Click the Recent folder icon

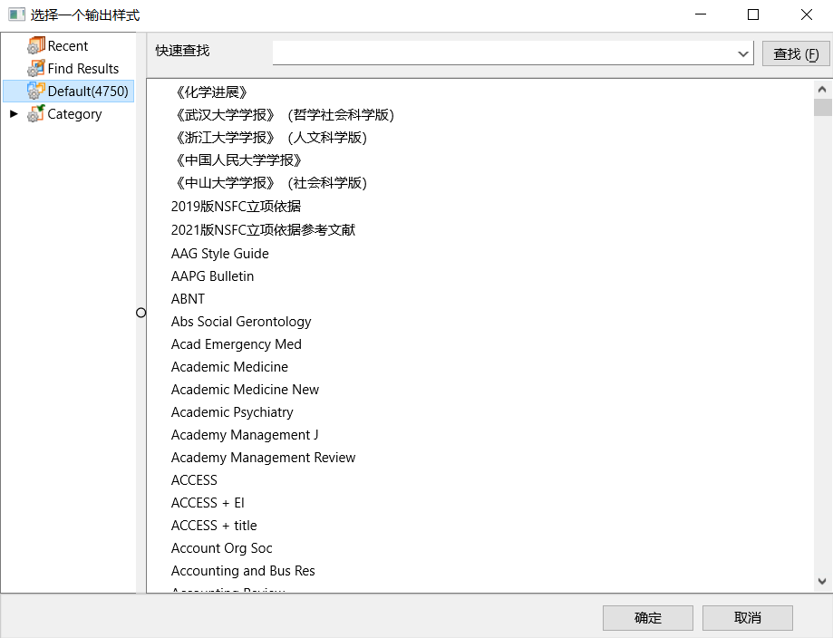35,45
